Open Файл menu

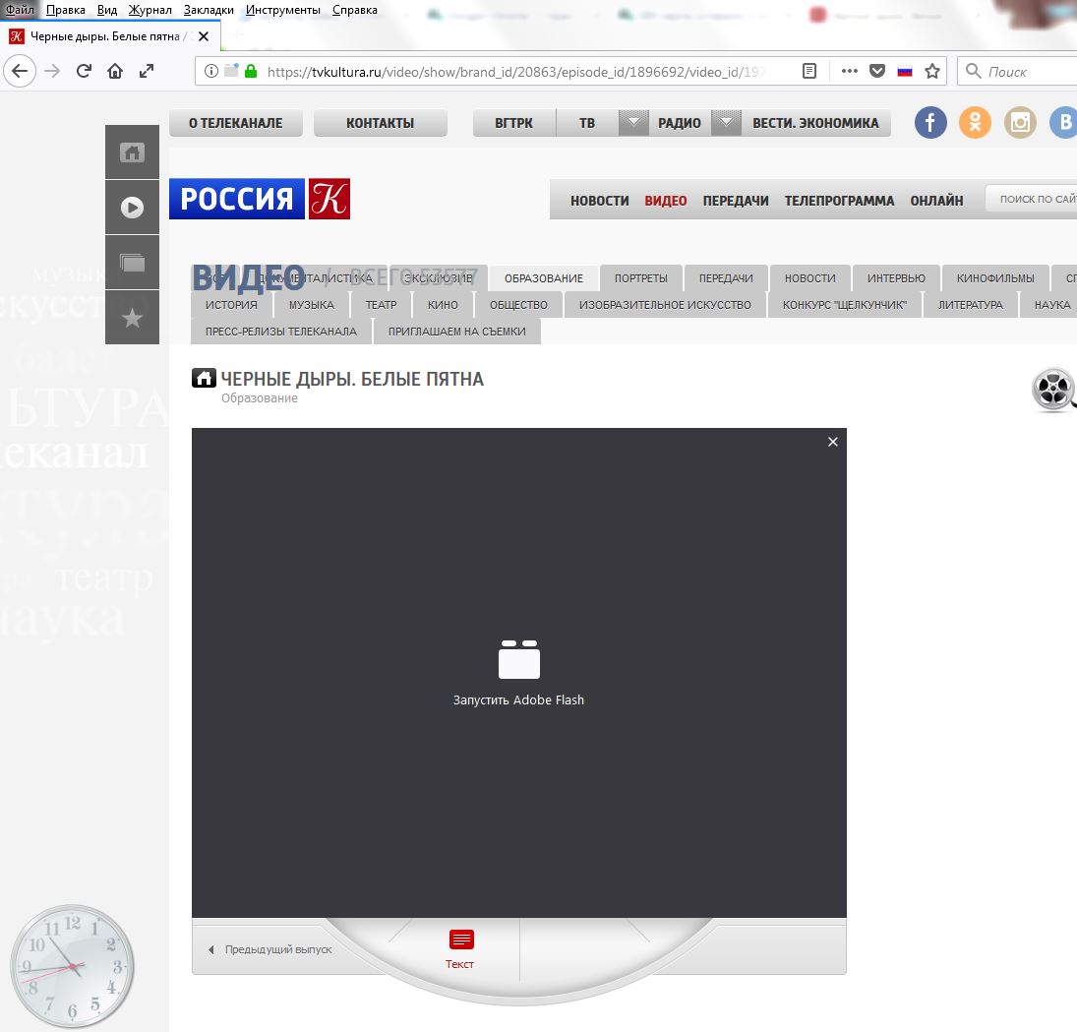click(20, 10)
